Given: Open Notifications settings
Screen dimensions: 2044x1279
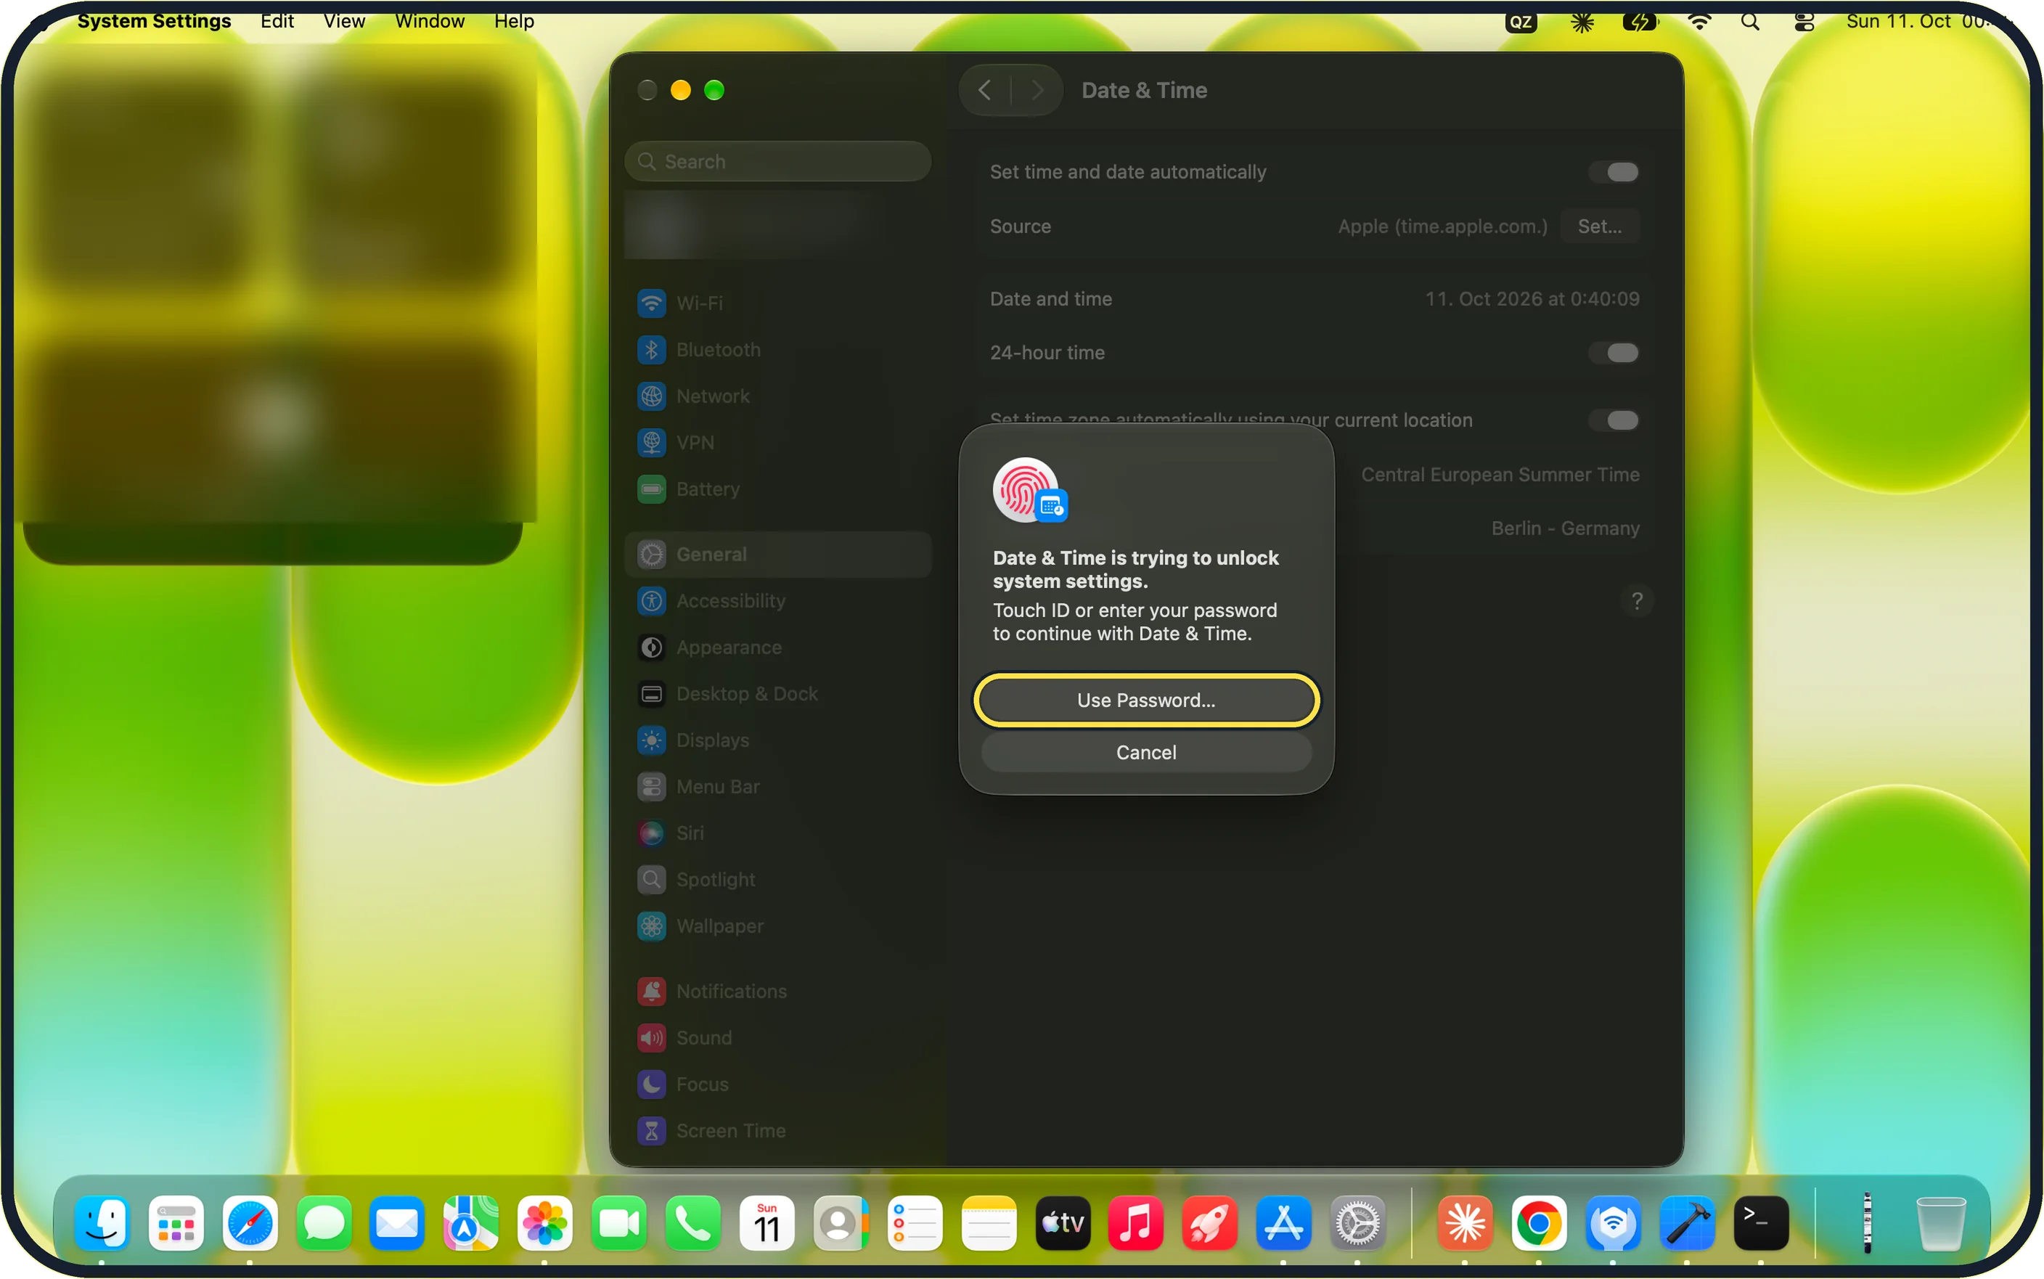Looking at the screenshot, I should click(x=777, y=992).
